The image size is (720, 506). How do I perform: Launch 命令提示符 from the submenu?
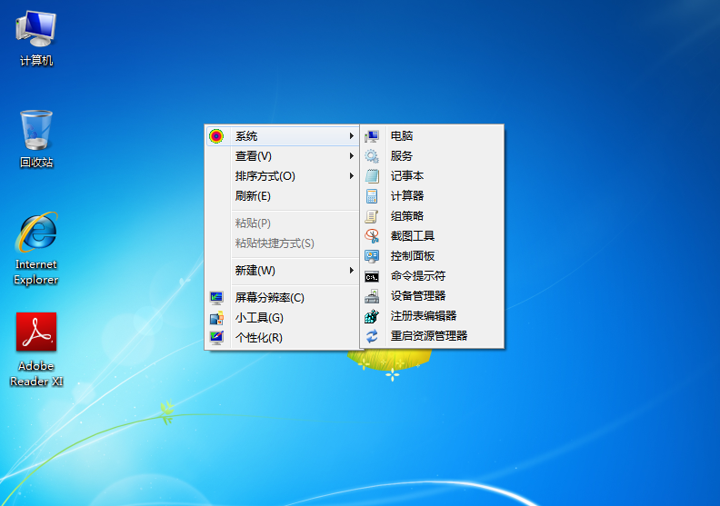click(432, 275)
